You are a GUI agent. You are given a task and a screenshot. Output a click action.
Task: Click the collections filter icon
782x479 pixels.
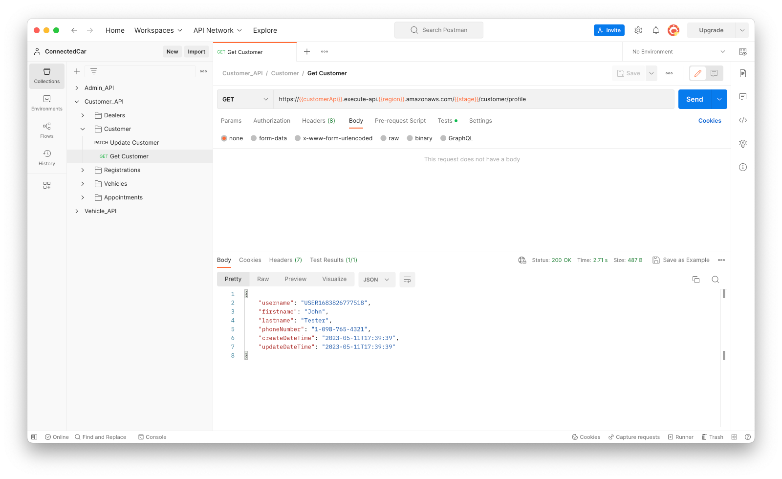94,71
